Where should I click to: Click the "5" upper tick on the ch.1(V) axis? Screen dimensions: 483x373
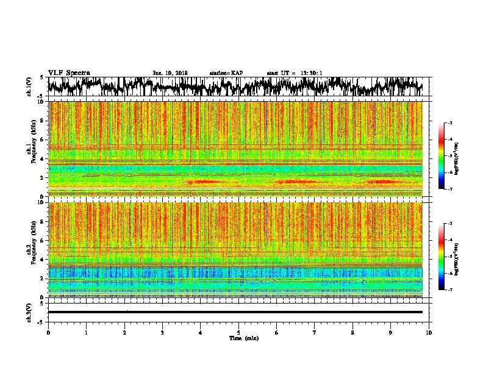(41, 77)
